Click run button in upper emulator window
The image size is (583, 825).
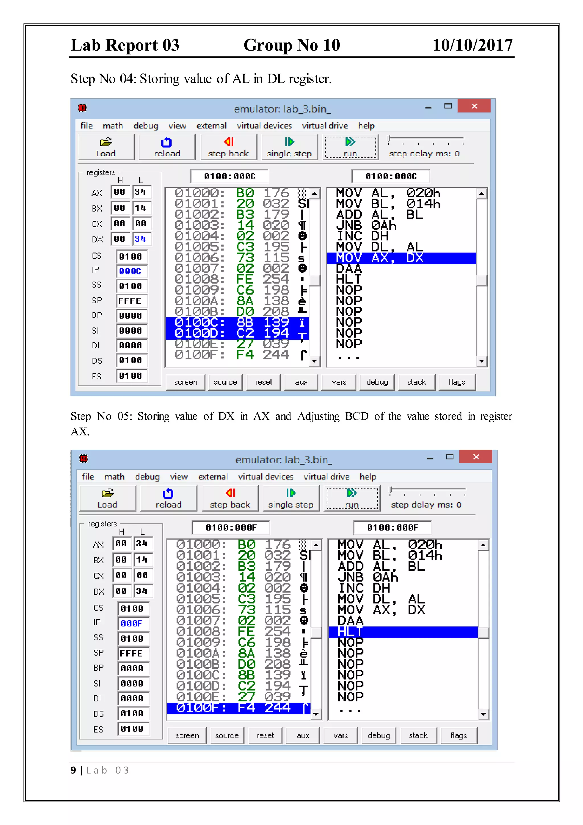pyautogui.click(x=350, y=147)
